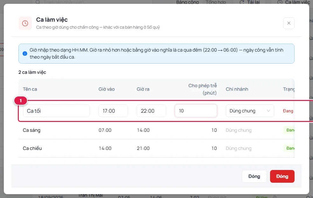Click the Giờ vào column header
Image resolution: width=313 pixels, height=198 pixels.
coord(107,89)
